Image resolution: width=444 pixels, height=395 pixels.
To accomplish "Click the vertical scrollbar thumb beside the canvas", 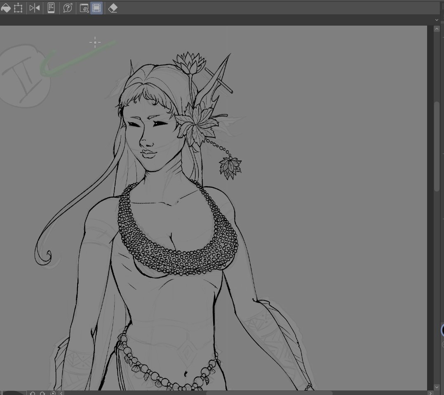I will (437, 146).
